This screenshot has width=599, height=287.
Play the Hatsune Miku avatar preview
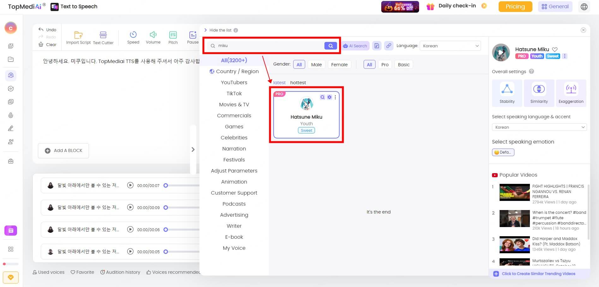click(501, 52)
